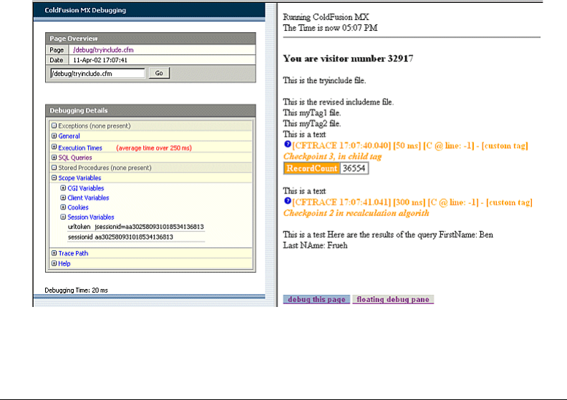Select Debugging Time: 20 ms text

(77, 290)
